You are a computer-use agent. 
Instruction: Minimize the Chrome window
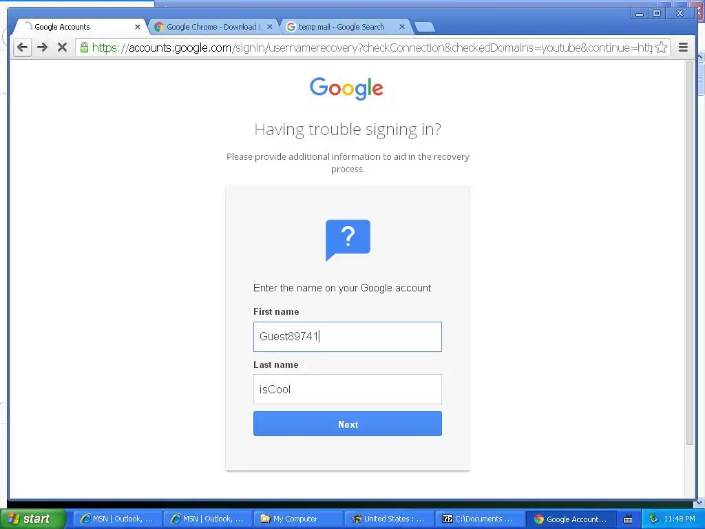click(x=640, y=14)
